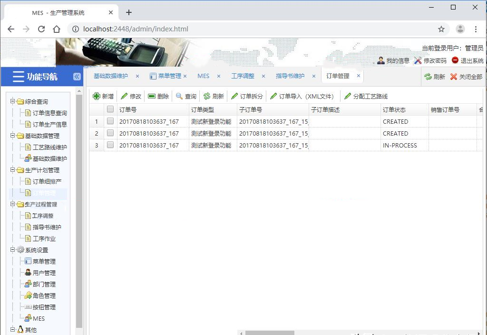Check the checkbox for row 3
The height and width of the screenshot is (335, 487).
110,145
